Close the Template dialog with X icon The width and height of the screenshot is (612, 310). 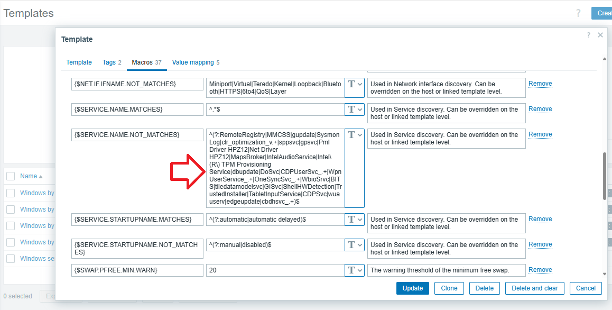[600, 35]
